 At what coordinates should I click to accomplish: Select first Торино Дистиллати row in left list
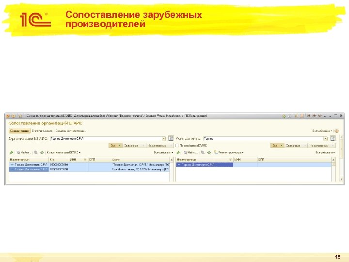pyautogui.click(x=89, y=164)
